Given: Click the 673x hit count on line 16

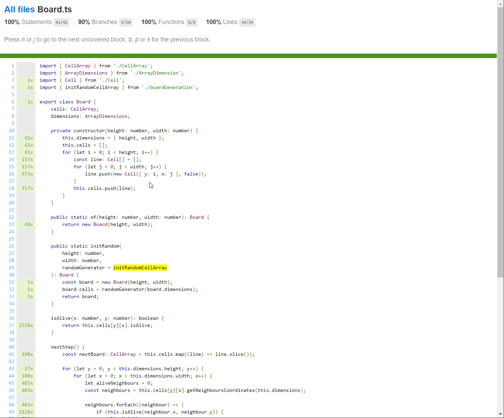Looking at the screenshot, I should (x=27, y=174).
